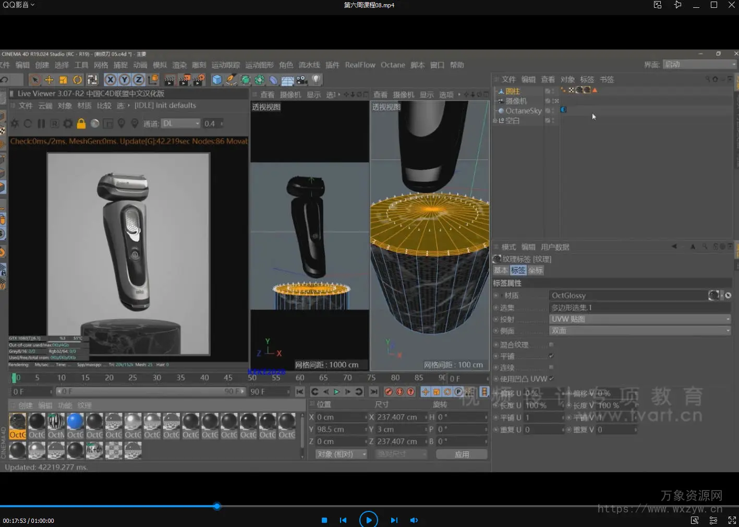Open the 投射 UVW 贴图 dropdown
Screen dimensions: 739x527
point(640,319)
